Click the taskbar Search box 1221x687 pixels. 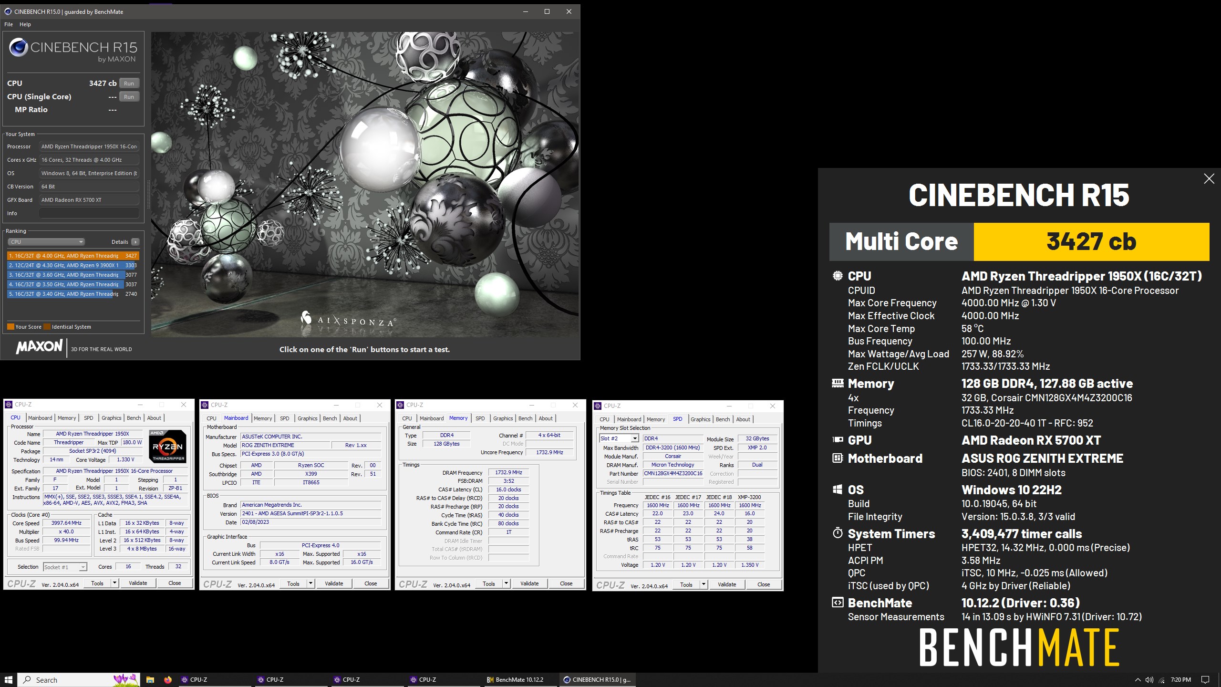[79, 680]
